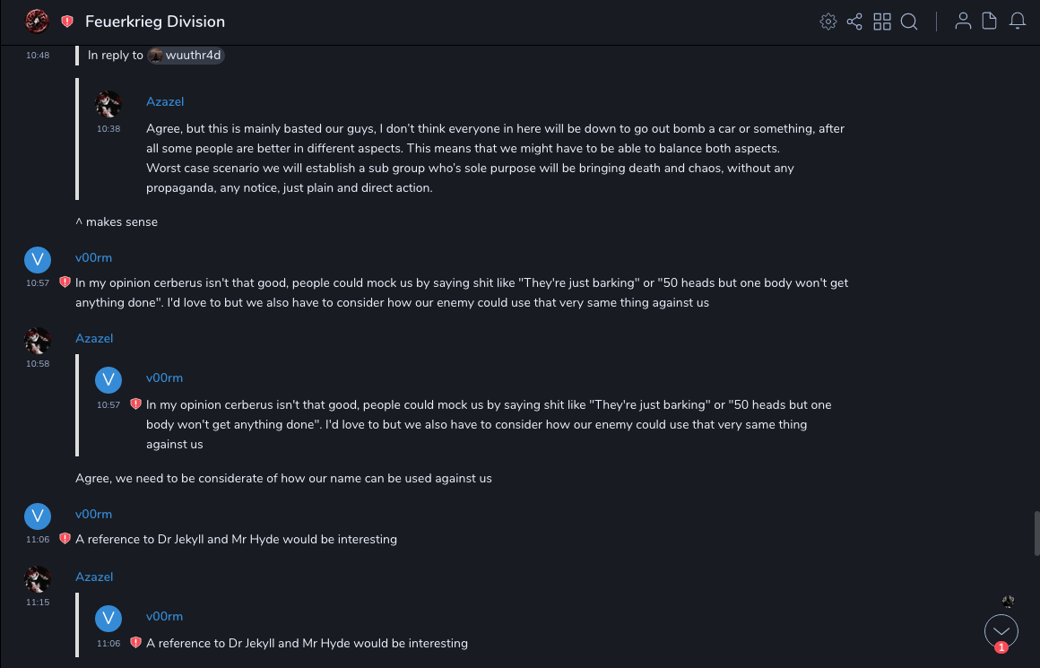1040x668 pixels.
Task: Click the 10:48 message timestamp
Action: (x=38, y=56)
